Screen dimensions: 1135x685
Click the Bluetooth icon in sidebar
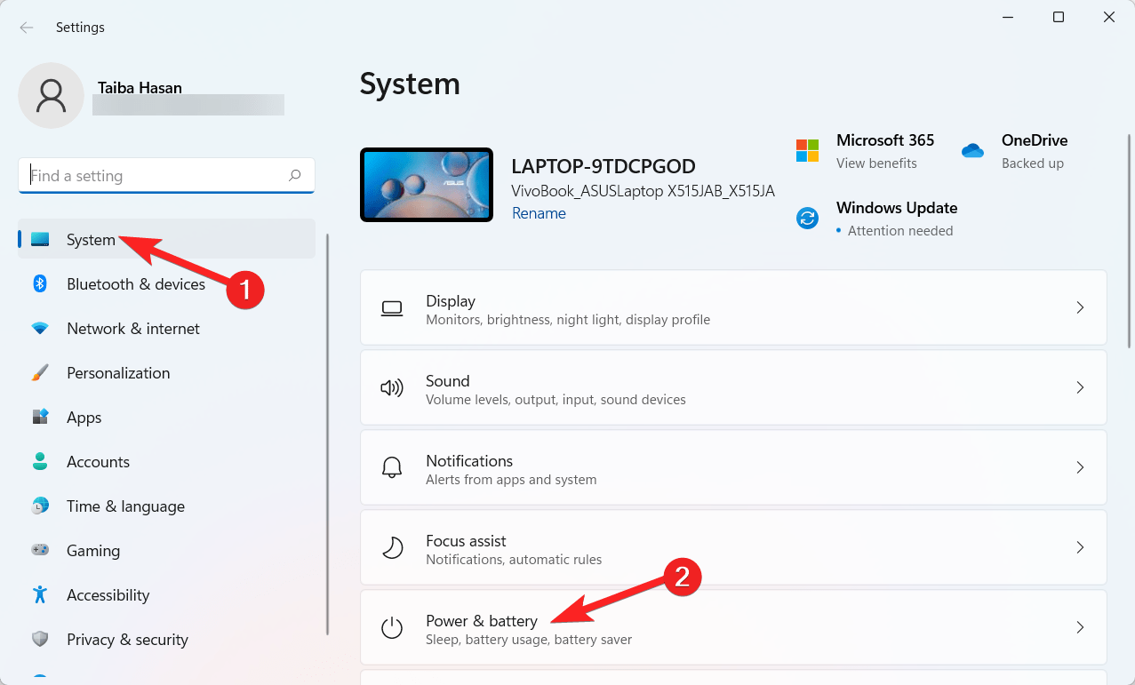pos(40,283)
